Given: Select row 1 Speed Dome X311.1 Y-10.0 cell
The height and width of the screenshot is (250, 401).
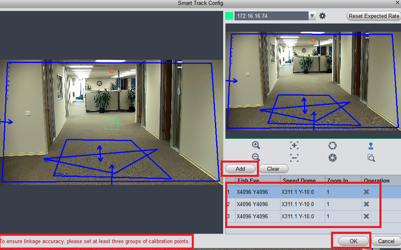Looking at the screenshot, I should click(x=303, y=192).
